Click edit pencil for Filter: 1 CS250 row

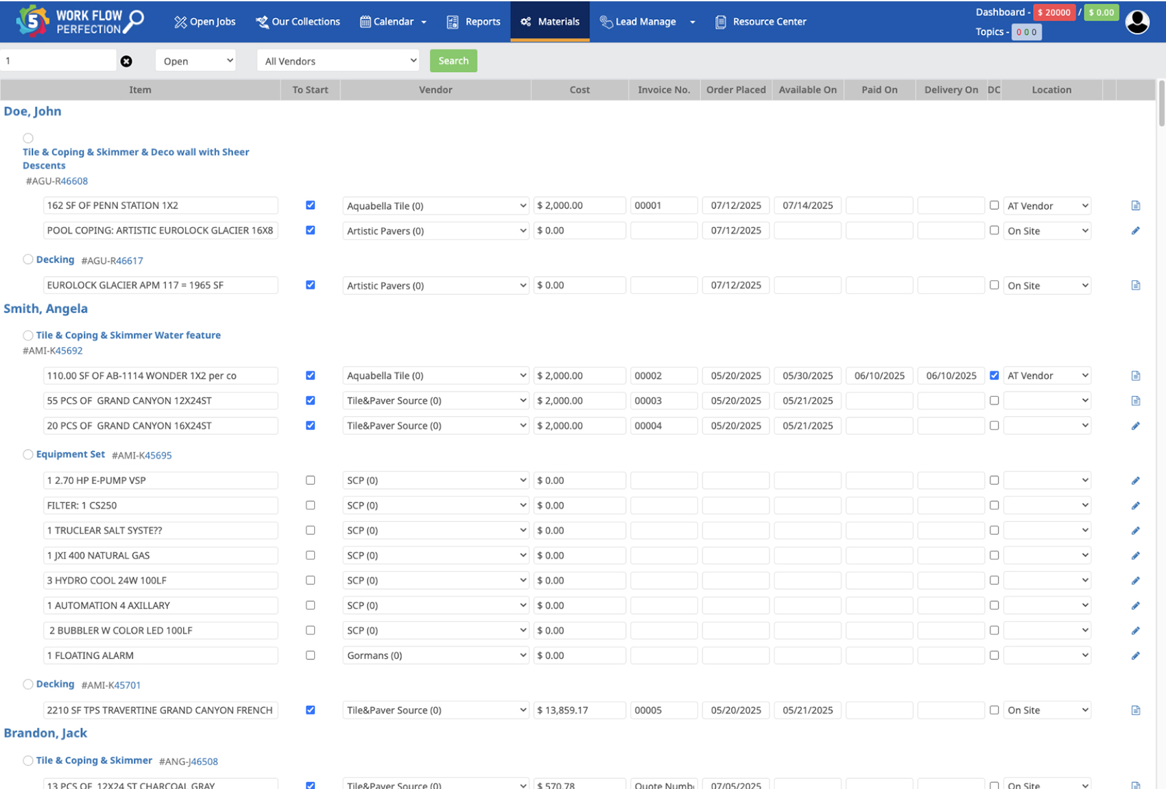(x=1136, y=506)
